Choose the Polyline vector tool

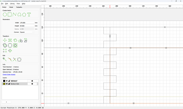[14, 14]
